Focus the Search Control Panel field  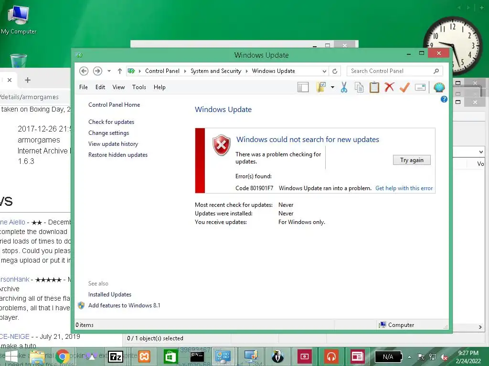pyautogui.click(x=394, y=71)
